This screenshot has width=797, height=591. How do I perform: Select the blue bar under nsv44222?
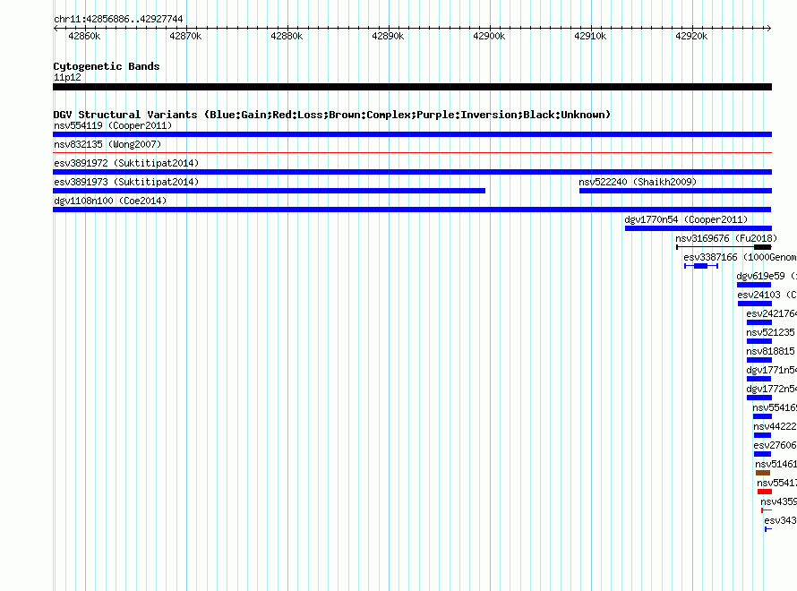coord(762,435)
